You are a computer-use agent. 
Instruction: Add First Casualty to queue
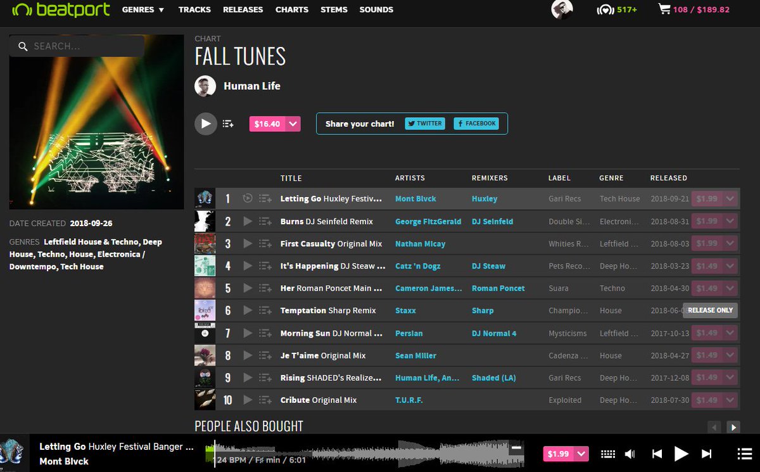[x=265, y=244]
